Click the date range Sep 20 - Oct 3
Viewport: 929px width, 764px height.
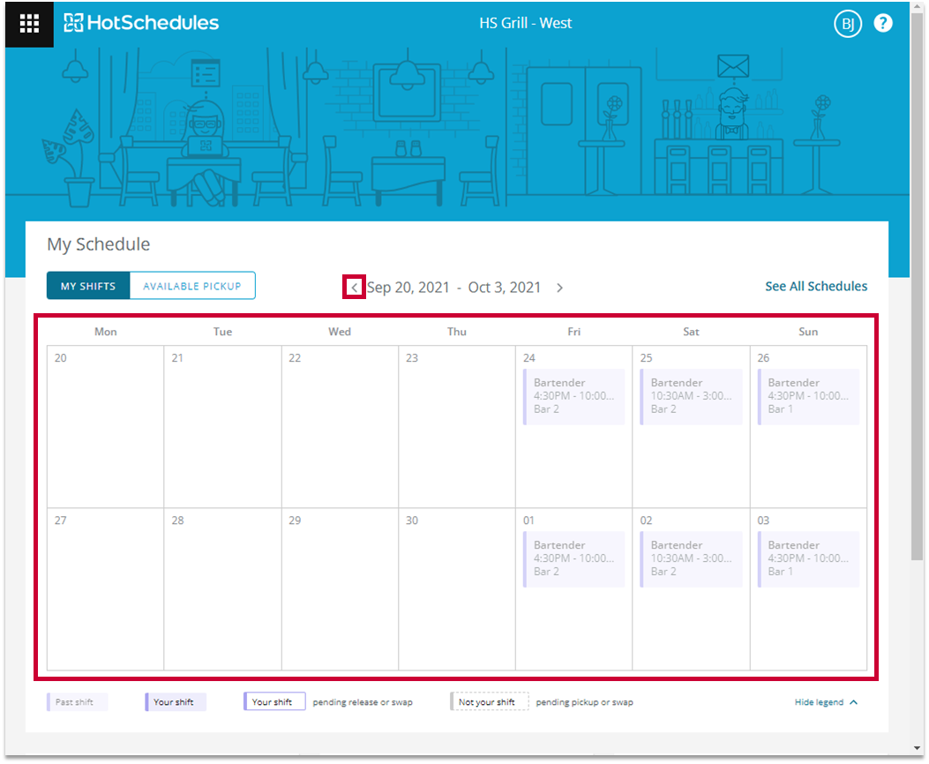point(453,288)
